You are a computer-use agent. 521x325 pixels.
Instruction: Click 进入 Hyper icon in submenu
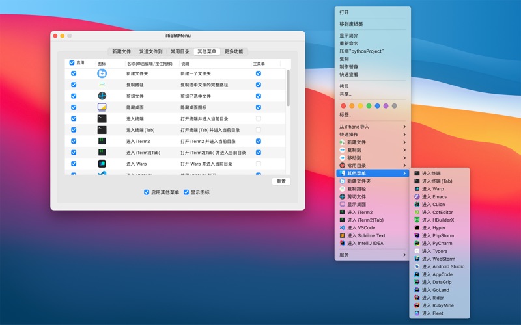tap(417, 228)
